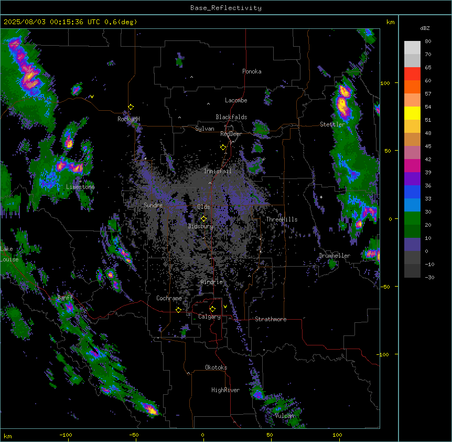Viewport: 452px width, 442px height.
Task: Click the Olds town label
Action: click(x=203, y=207)
